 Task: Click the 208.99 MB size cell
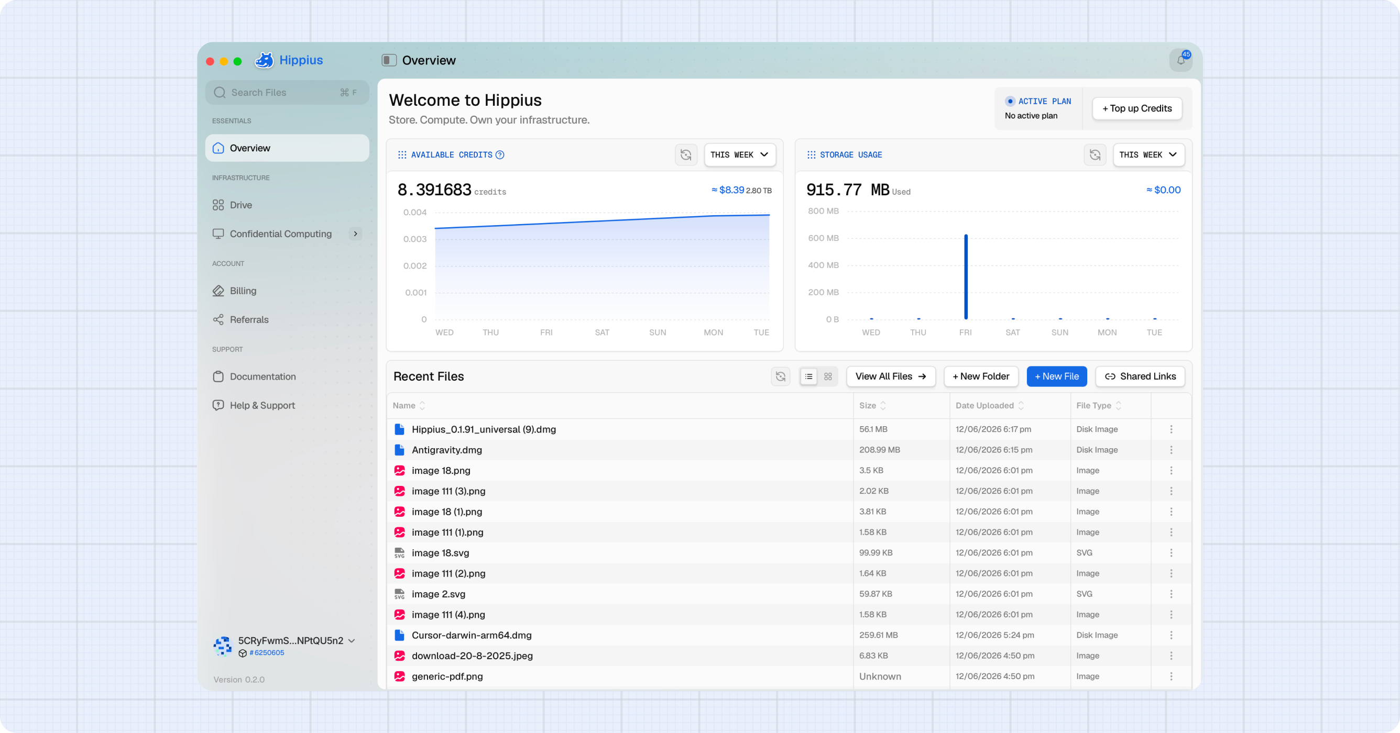click(x=879, y=450)
